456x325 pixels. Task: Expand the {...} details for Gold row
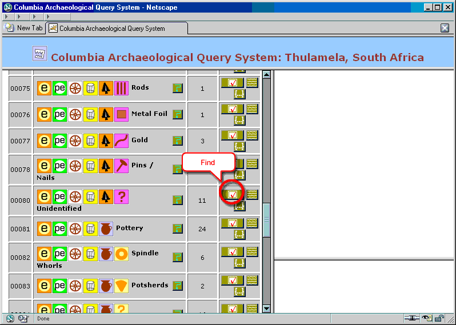point(239,147)
